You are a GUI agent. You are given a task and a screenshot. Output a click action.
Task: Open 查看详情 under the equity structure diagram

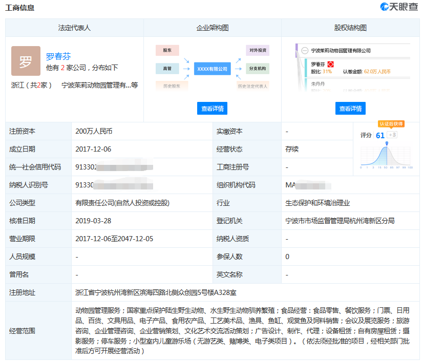click(x=350, y=109)
